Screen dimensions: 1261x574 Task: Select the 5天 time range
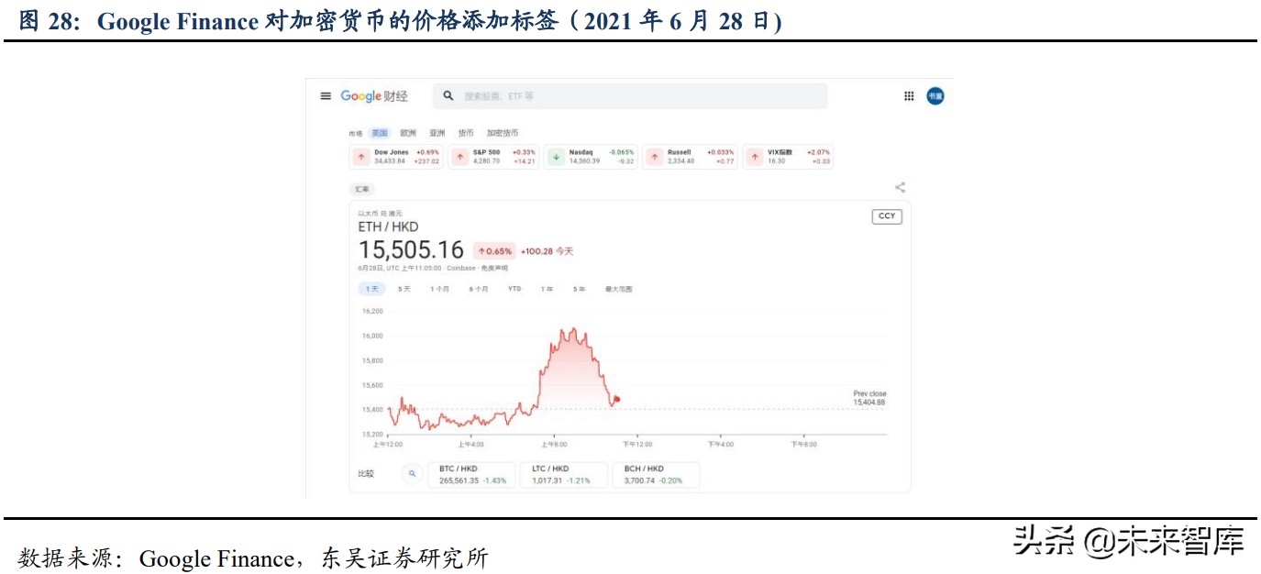[x=404, y=289]
